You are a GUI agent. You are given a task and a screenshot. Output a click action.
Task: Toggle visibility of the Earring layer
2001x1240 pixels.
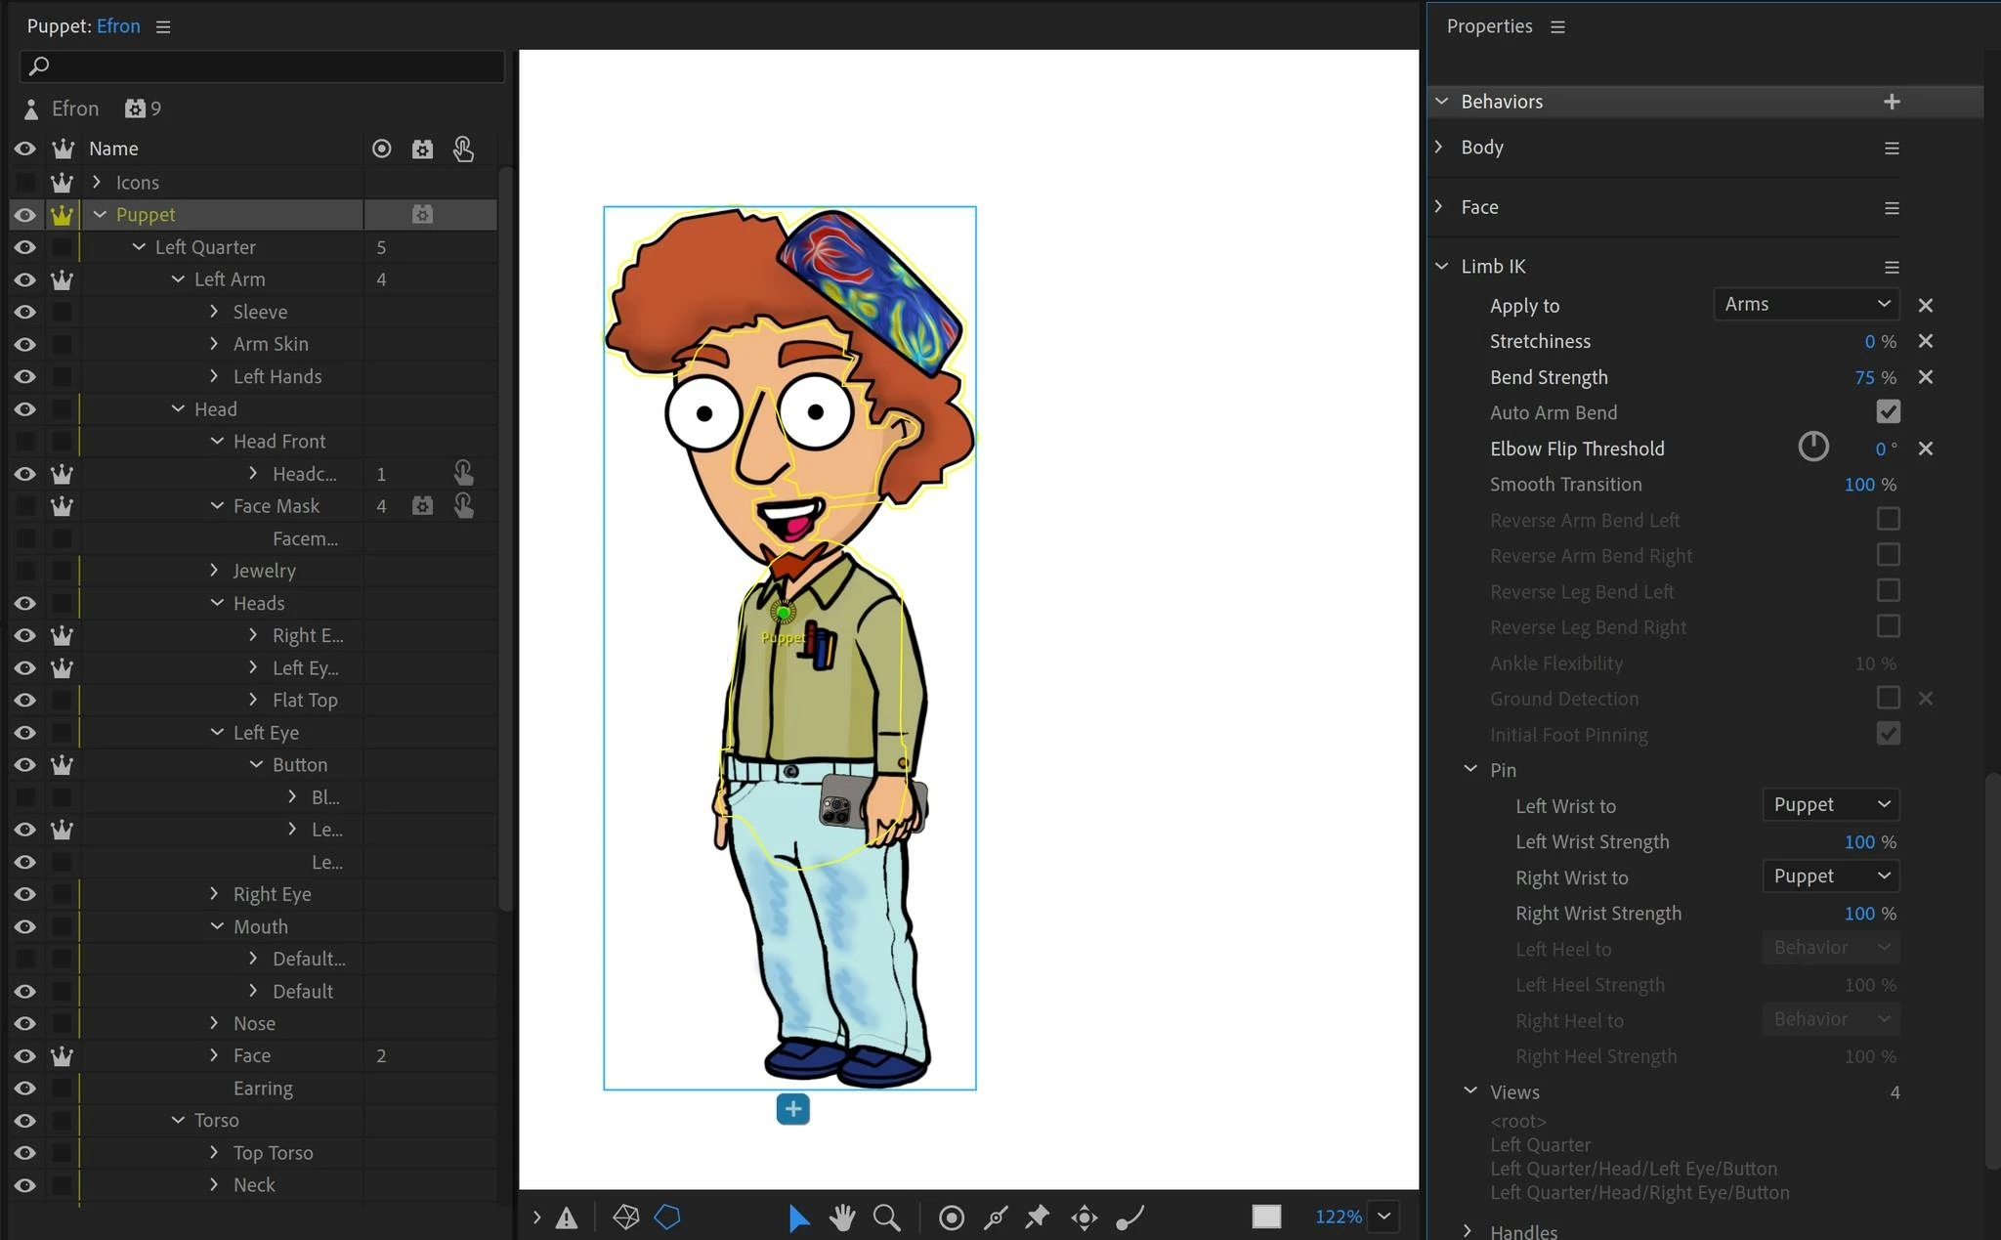25,1088
